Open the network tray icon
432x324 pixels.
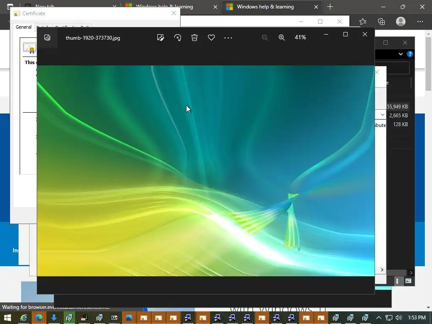point(389,318)
